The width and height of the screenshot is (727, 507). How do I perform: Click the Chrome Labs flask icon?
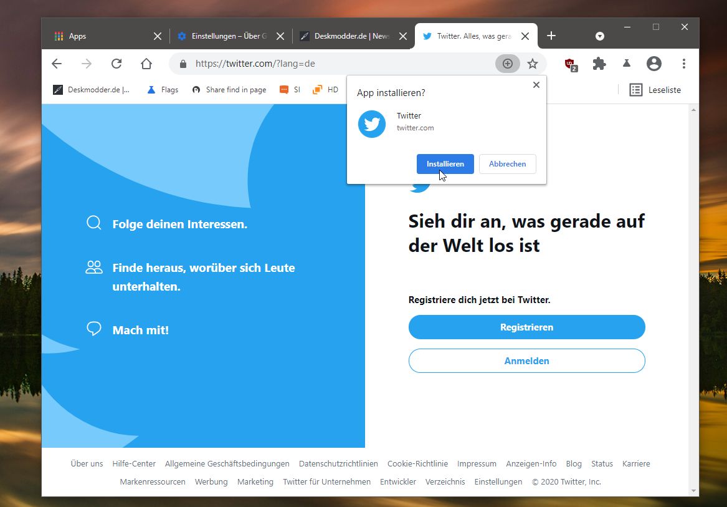coord(626,63)
